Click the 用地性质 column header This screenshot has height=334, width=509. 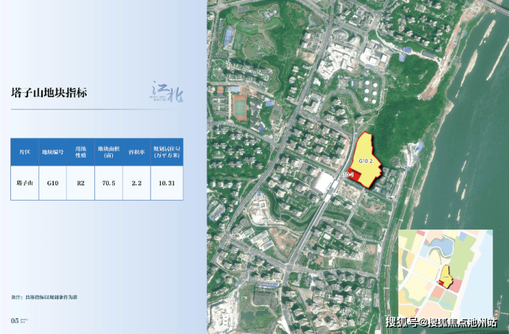pos(80,152)
